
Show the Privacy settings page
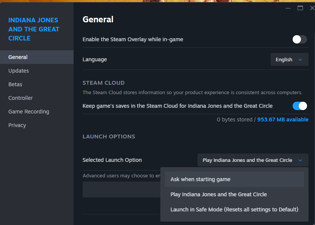[17, 125]
